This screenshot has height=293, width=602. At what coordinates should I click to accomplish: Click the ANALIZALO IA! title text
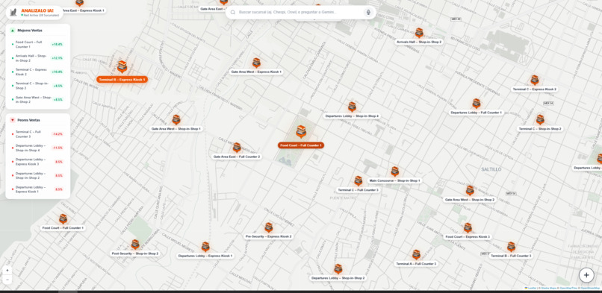(x=37, y=10)
